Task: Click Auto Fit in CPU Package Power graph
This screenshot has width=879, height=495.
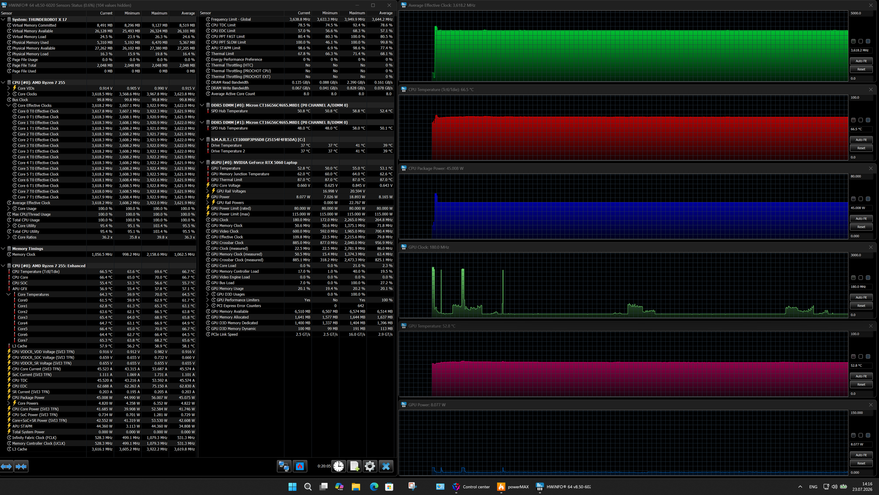Action: [x=861, y=219]
